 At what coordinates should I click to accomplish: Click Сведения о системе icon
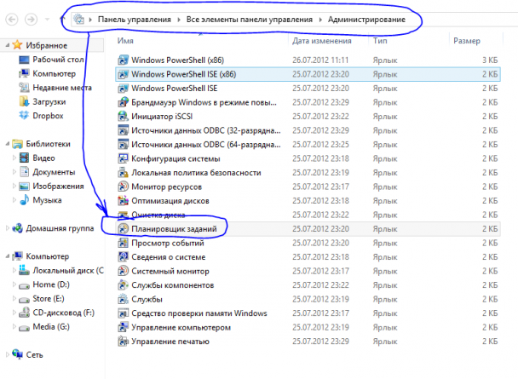[x=123, y=257]
